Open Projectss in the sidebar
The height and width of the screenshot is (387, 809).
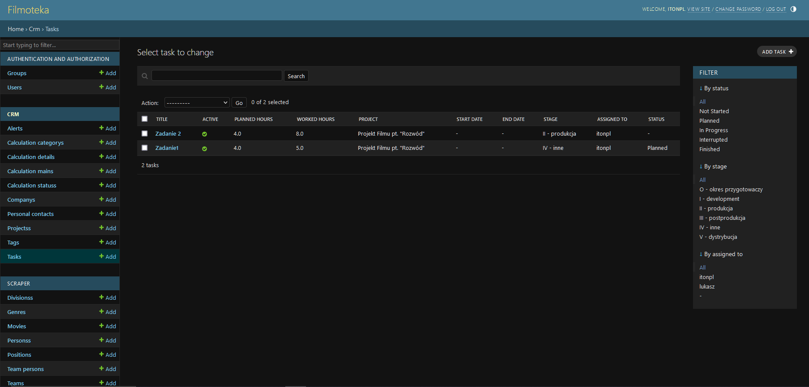coord(19,228)
